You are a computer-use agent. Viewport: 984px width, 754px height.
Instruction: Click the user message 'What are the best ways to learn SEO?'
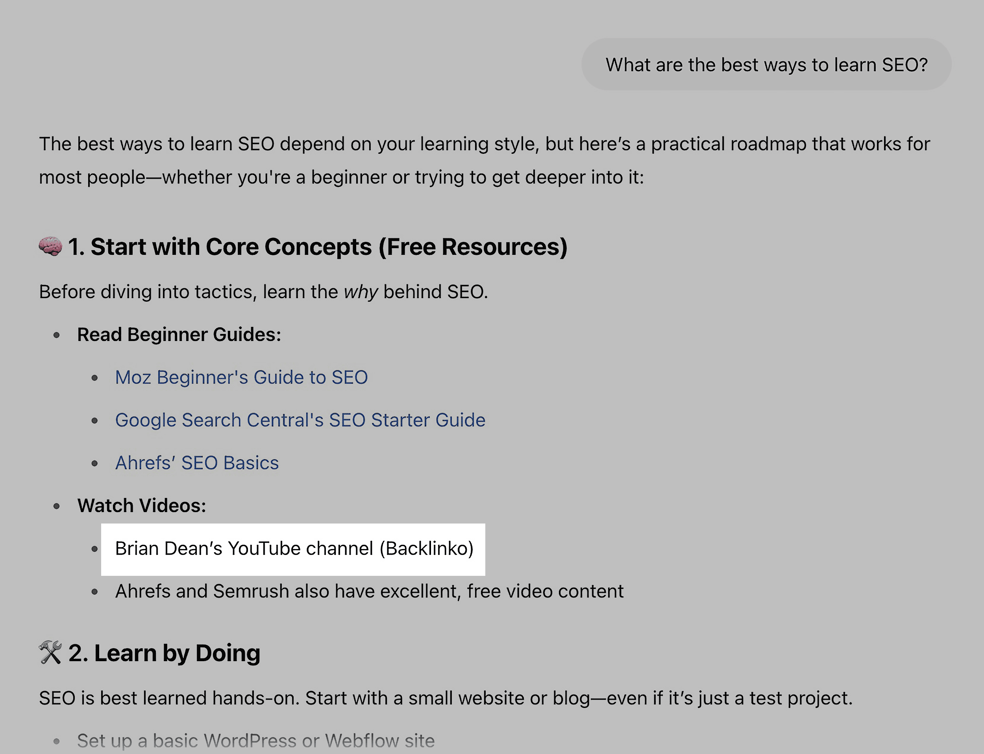(x=766, y=65)
